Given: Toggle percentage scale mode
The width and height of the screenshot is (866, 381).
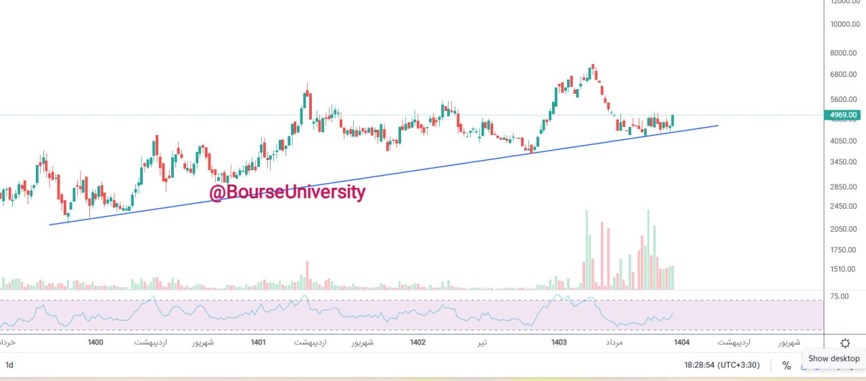Looking at the screenshot, I should [x=786, y=365].
